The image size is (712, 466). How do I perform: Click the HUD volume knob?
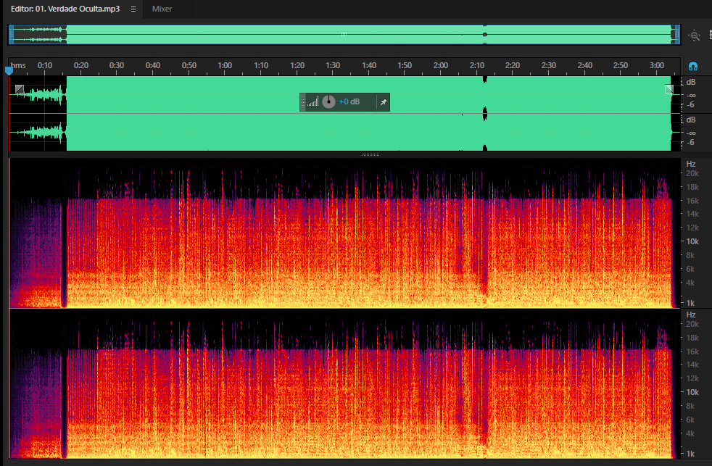click(x=328, y=101)
